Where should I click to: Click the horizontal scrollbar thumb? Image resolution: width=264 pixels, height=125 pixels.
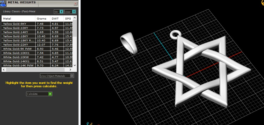tap(35, 70)
